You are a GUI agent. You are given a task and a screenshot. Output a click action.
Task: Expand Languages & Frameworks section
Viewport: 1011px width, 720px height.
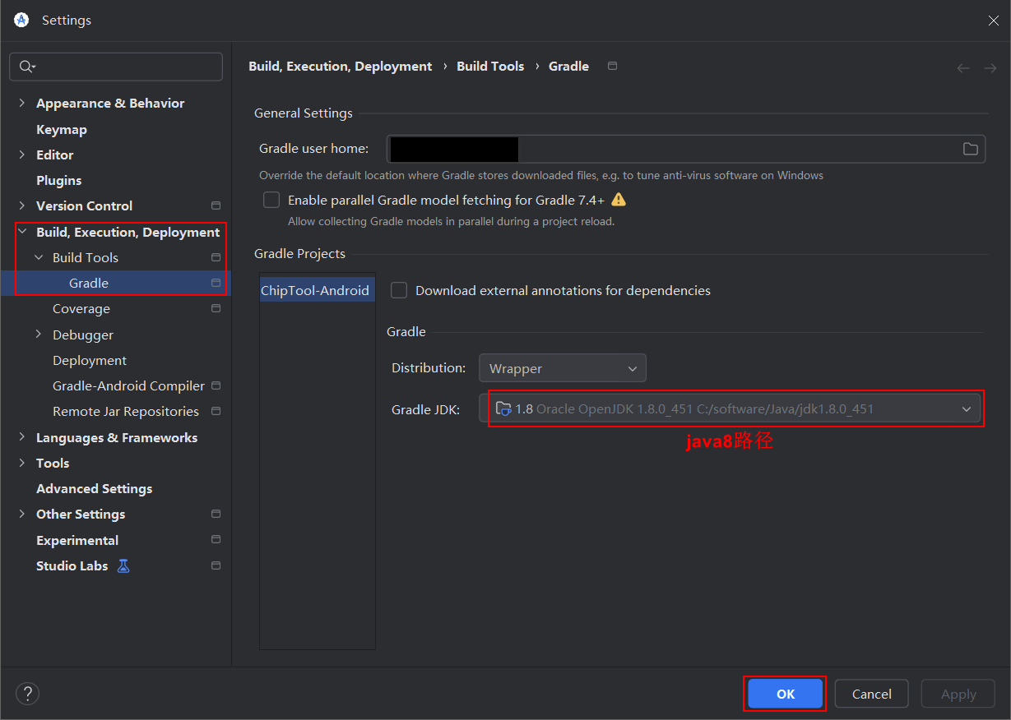22,437
